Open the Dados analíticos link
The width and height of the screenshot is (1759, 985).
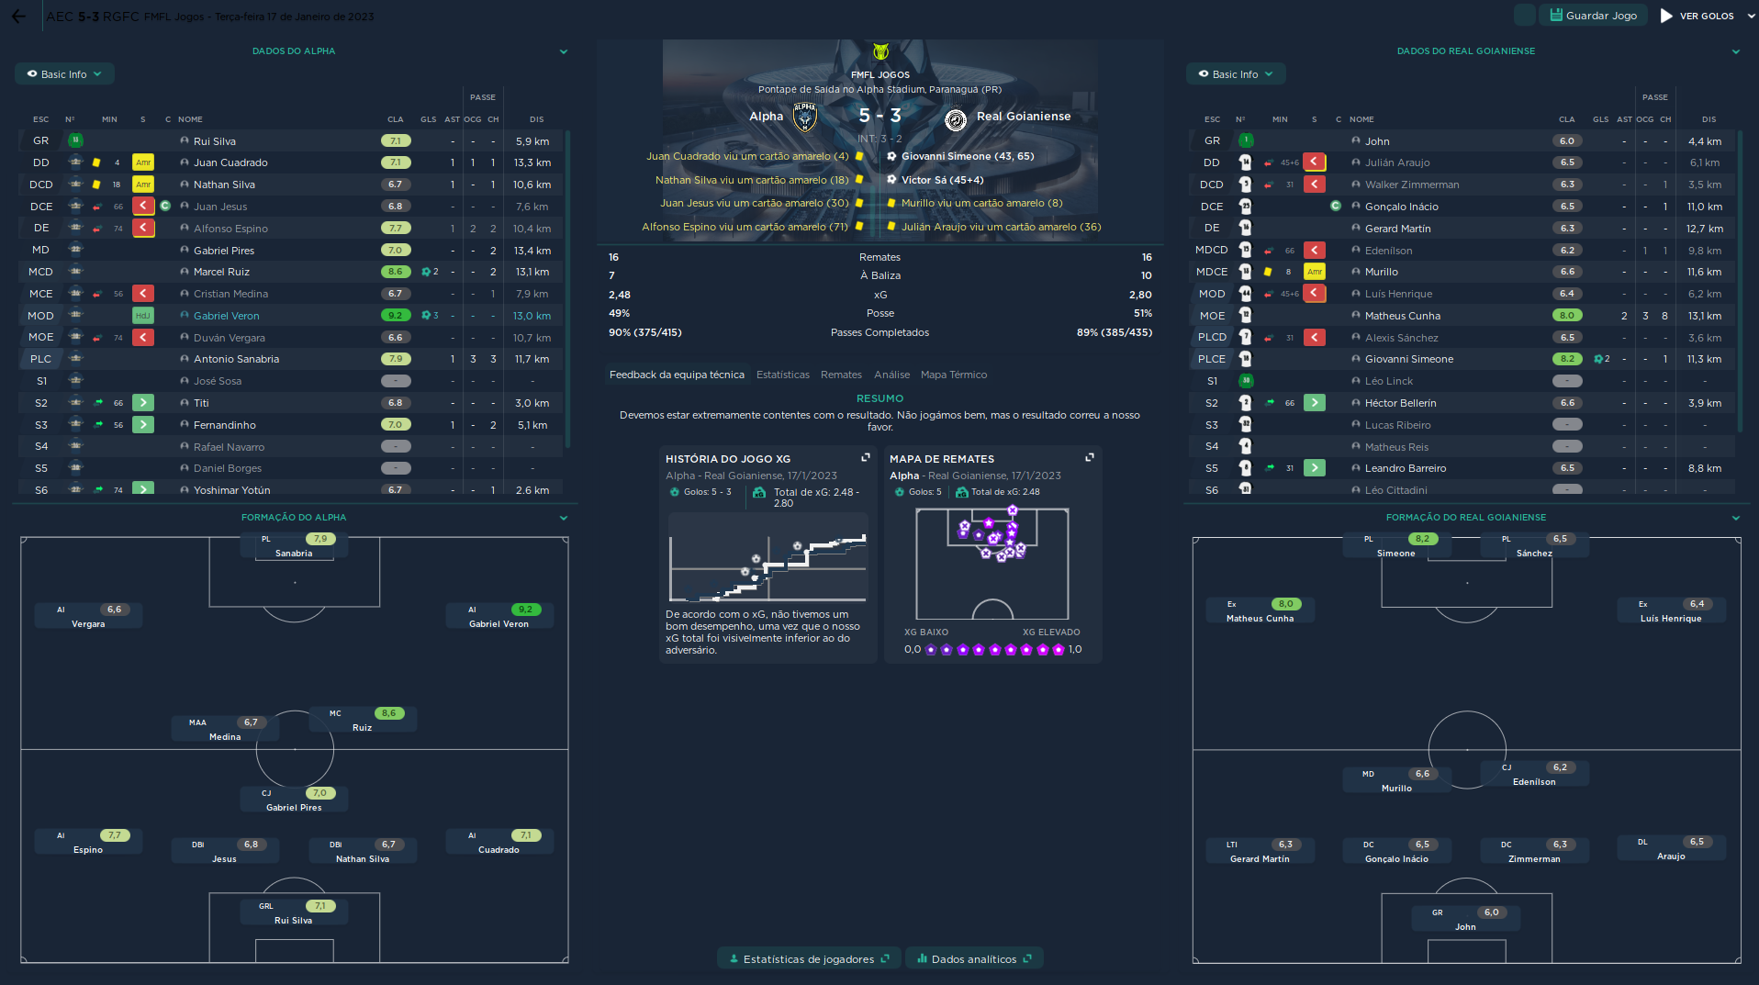pos(974,959)
